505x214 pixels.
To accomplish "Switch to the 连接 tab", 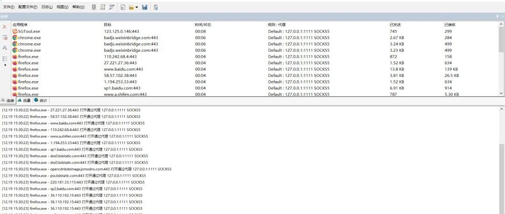I will click(x=8, y=101).
